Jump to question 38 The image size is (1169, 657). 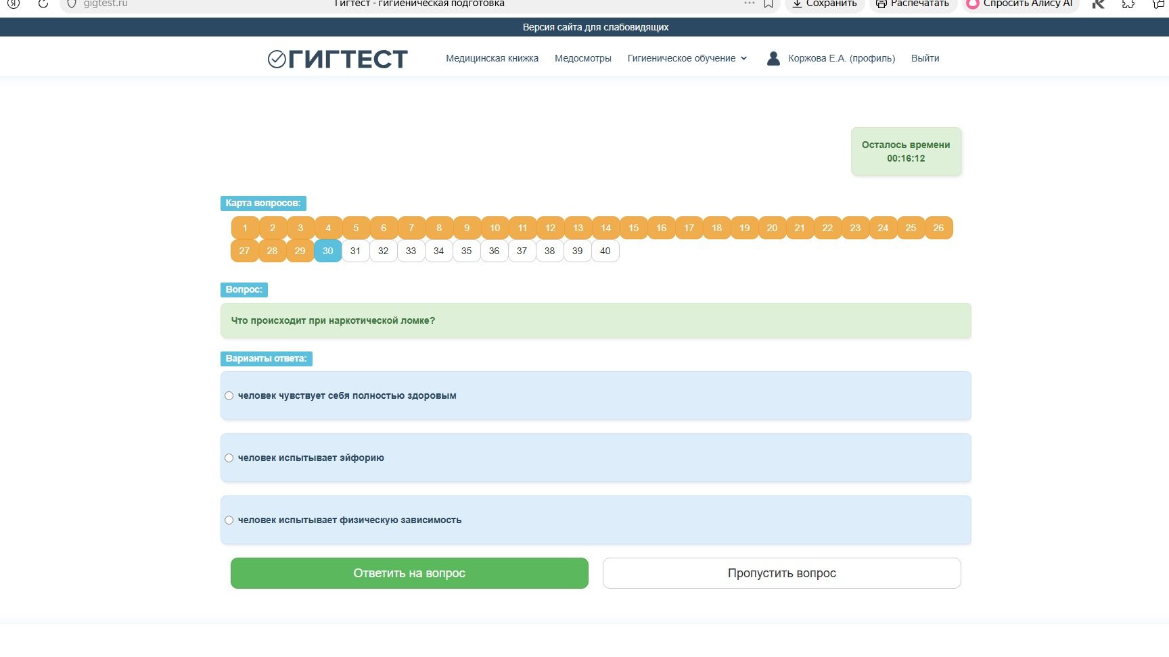tap(549, 251)
